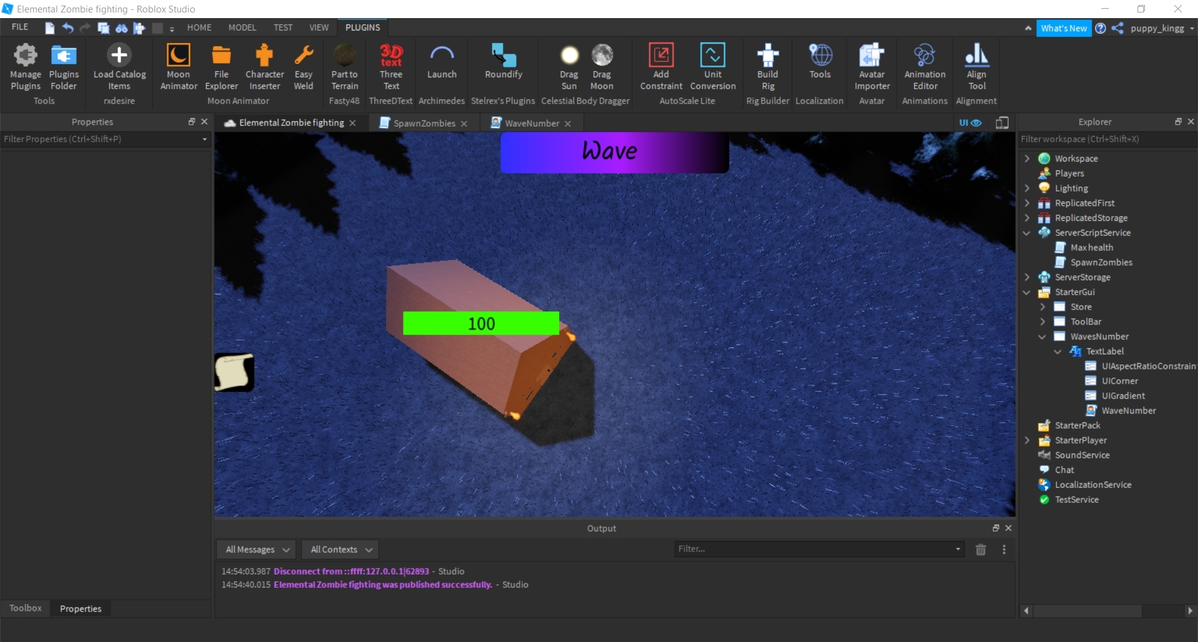Image resolution: width=1198 pixels, height=642 pixels.
Task: Switch to the VIEW ribbon tab
Action: pyautogui.click(x=319, y=27)
